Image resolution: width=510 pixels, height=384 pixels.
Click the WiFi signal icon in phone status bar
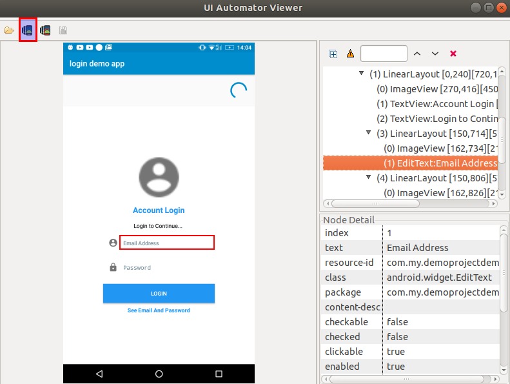tap(211, 48)
